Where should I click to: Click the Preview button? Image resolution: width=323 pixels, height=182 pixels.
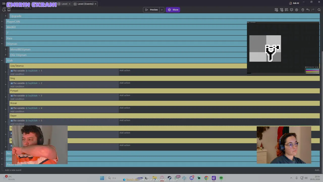151,10
